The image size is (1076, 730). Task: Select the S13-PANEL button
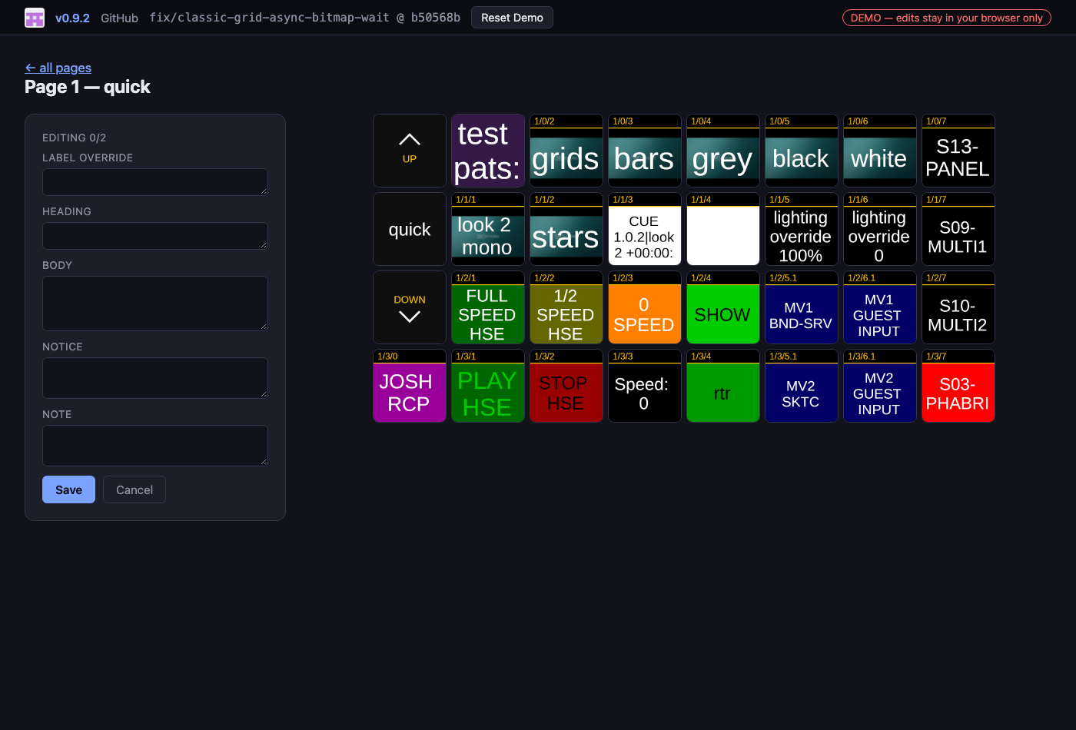pos(958,151)
